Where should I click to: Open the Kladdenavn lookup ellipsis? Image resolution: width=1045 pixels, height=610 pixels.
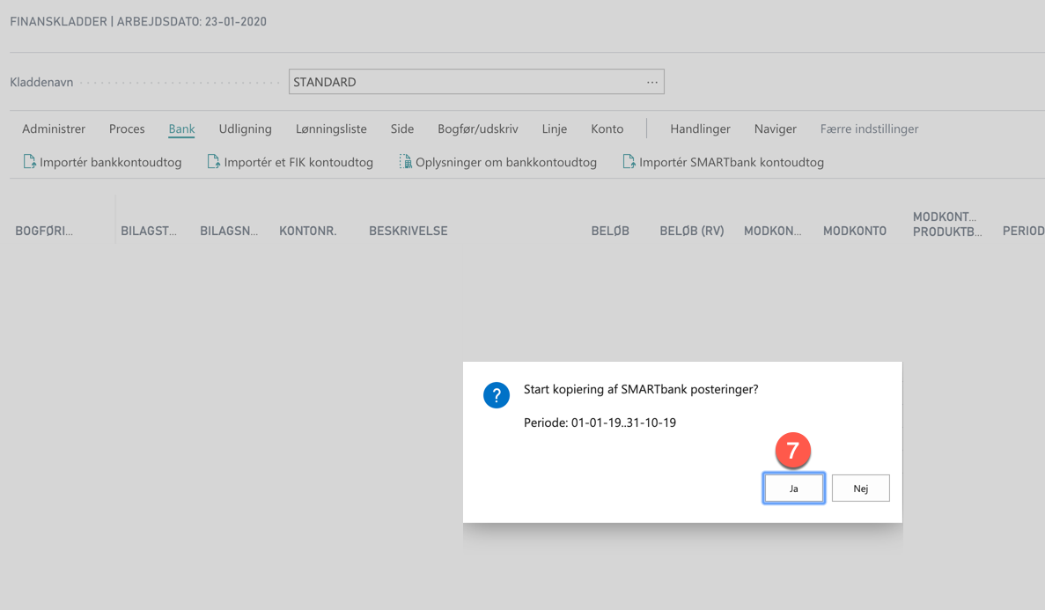click(x=651, y=82)
